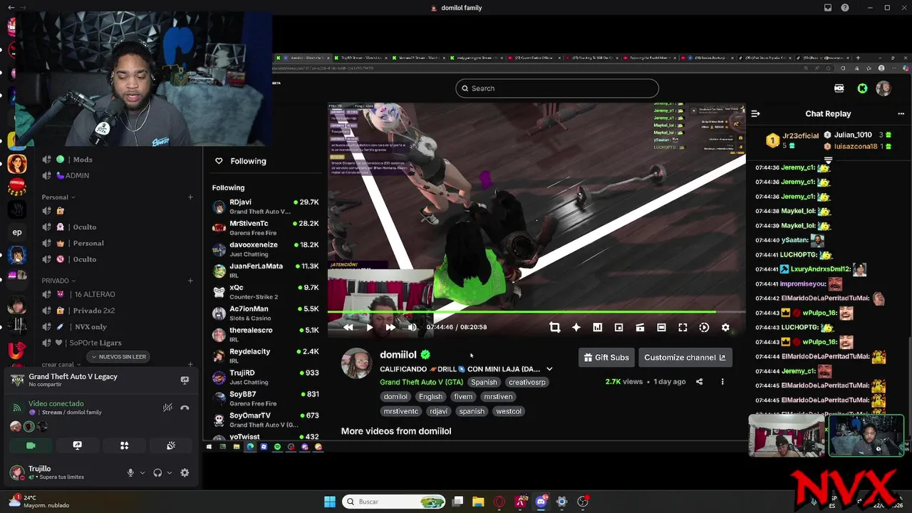The width and height of the screenshot is (912, 513).
Task: Disconnect from the Discord voice call
Action: 185,408
